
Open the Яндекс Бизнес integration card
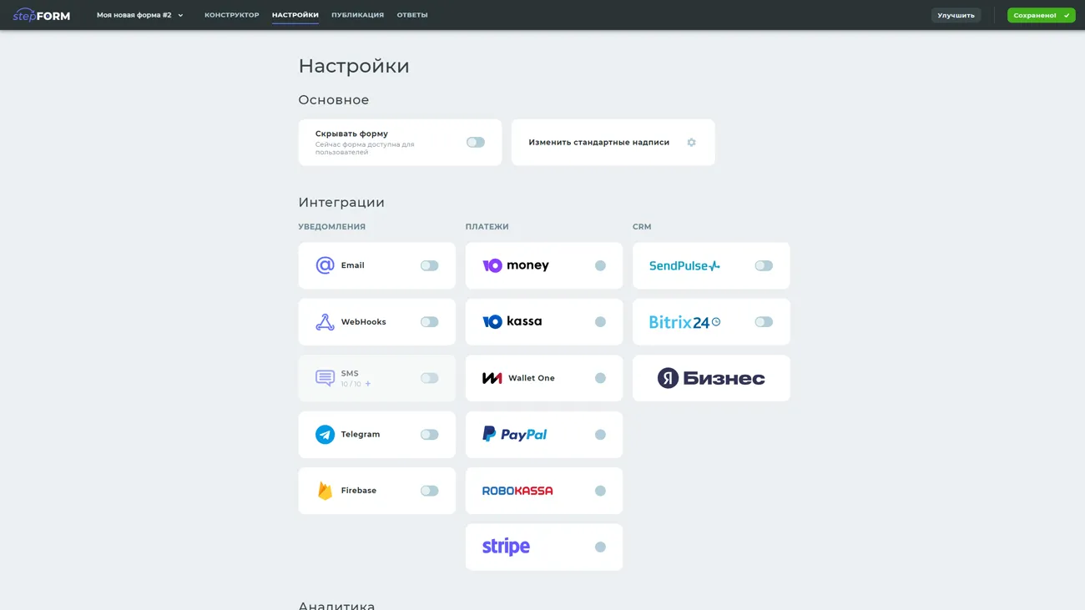[711, 378]
